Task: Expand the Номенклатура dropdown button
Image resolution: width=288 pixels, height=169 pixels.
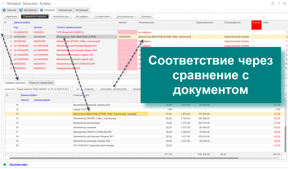Action: tap(61, 17)
